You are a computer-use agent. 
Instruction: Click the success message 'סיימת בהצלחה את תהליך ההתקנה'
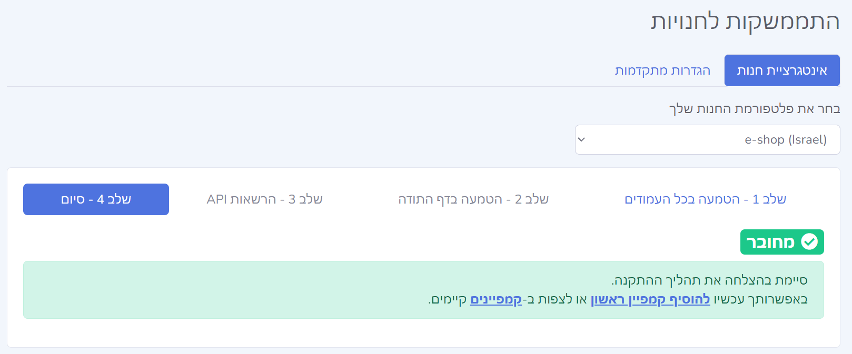point(709,280)
